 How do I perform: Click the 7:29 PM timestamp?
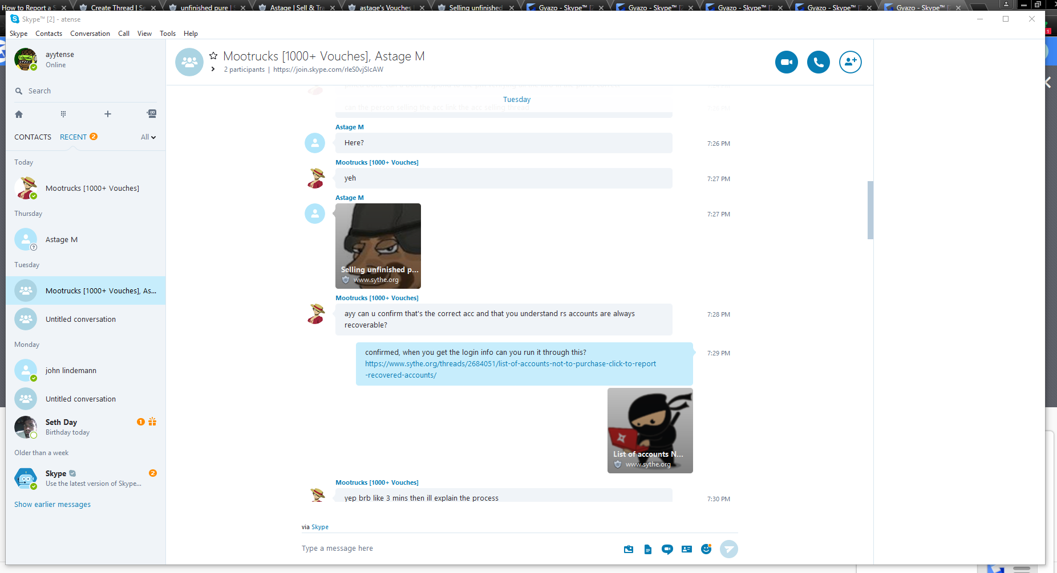pyautogui.click(x=719, y=353)
